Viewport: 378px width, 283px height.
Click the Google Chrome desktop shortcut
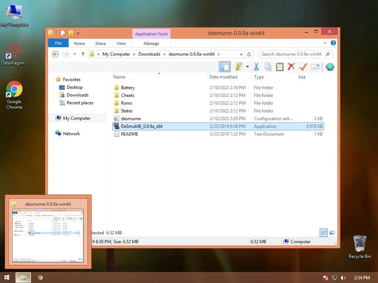tap(14, 95)
